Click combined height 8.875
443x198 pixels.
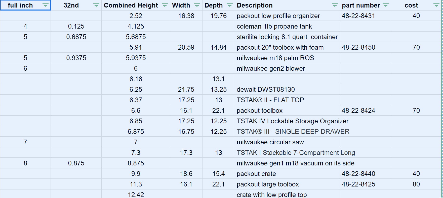pyautogui.click(x=136, y=163)
